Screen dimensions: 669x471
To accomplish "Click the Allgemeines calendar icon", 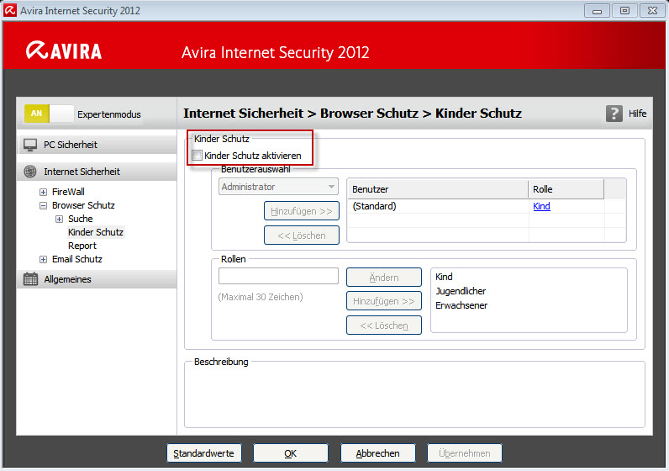I will click(30, 279).
